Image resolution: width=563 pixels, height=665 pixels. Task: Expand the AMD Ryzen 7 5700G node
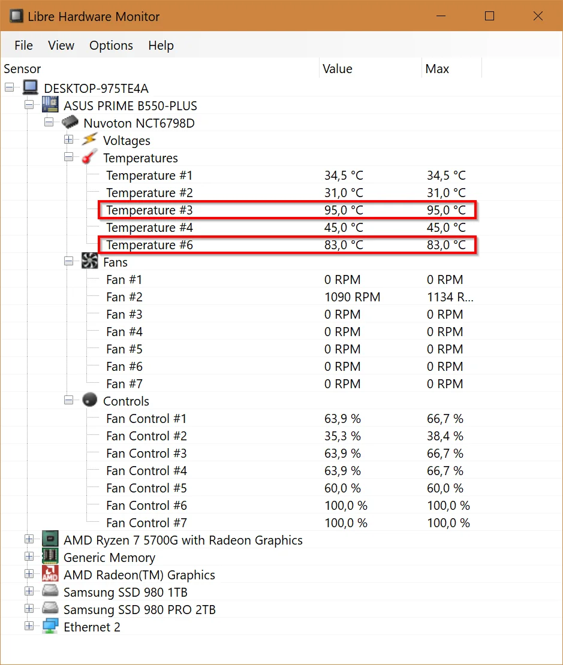click(29, 539)
